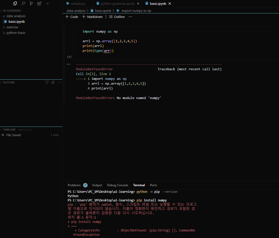The height and width of the screenshot is (238, 279).
Task: Open the Explorer view icon
Action: (15, 3)
